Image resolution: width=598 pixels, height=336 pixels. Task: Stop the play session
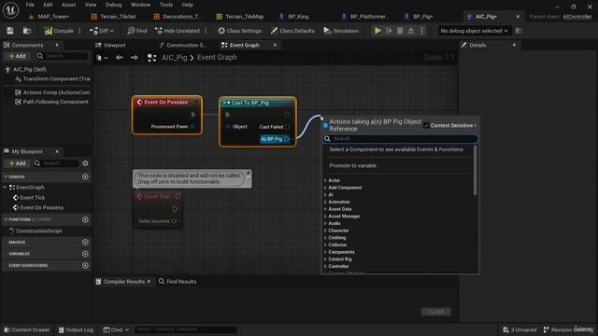400,31
